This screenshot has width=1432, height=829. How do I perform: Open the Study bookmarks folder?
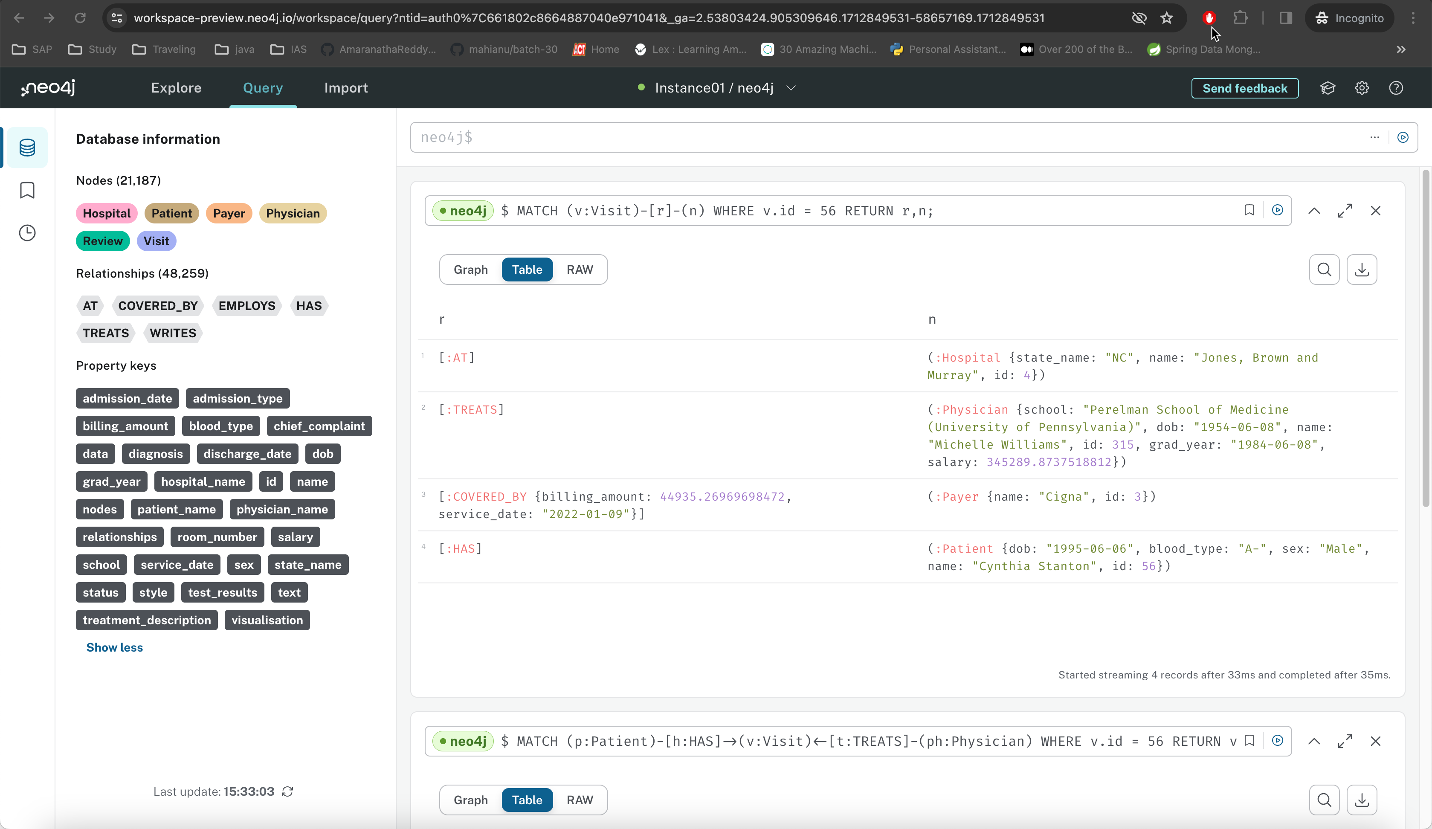point(92,49)
